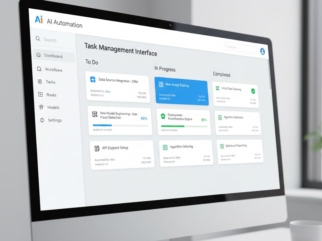The height and width of the screenshot is (241, 322).
Task: Click the To Do column heading
Action: pyautogui.click(x=92, y=62)
